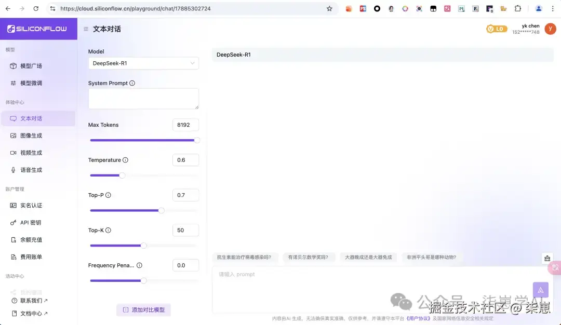The width and height of the screenshot is (561, 325).
Task: Select suggestion 大器晚成还是大器免成
Action: point(368,257)
